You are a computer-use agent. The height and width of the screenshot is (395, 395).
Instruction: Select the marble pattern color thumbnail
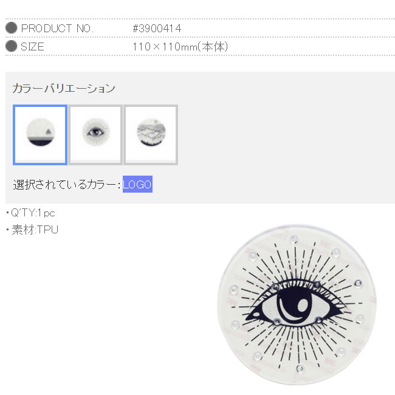[x=151, y=135]
